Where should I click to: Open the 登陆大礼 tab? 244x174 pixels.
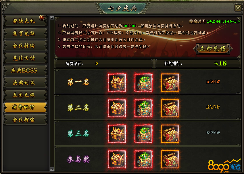coord(25,21)
